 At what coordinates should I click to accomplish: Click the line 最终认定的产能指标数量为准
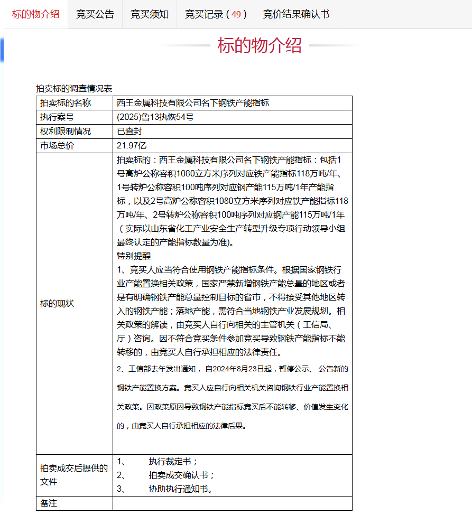(x=175, y=242)
